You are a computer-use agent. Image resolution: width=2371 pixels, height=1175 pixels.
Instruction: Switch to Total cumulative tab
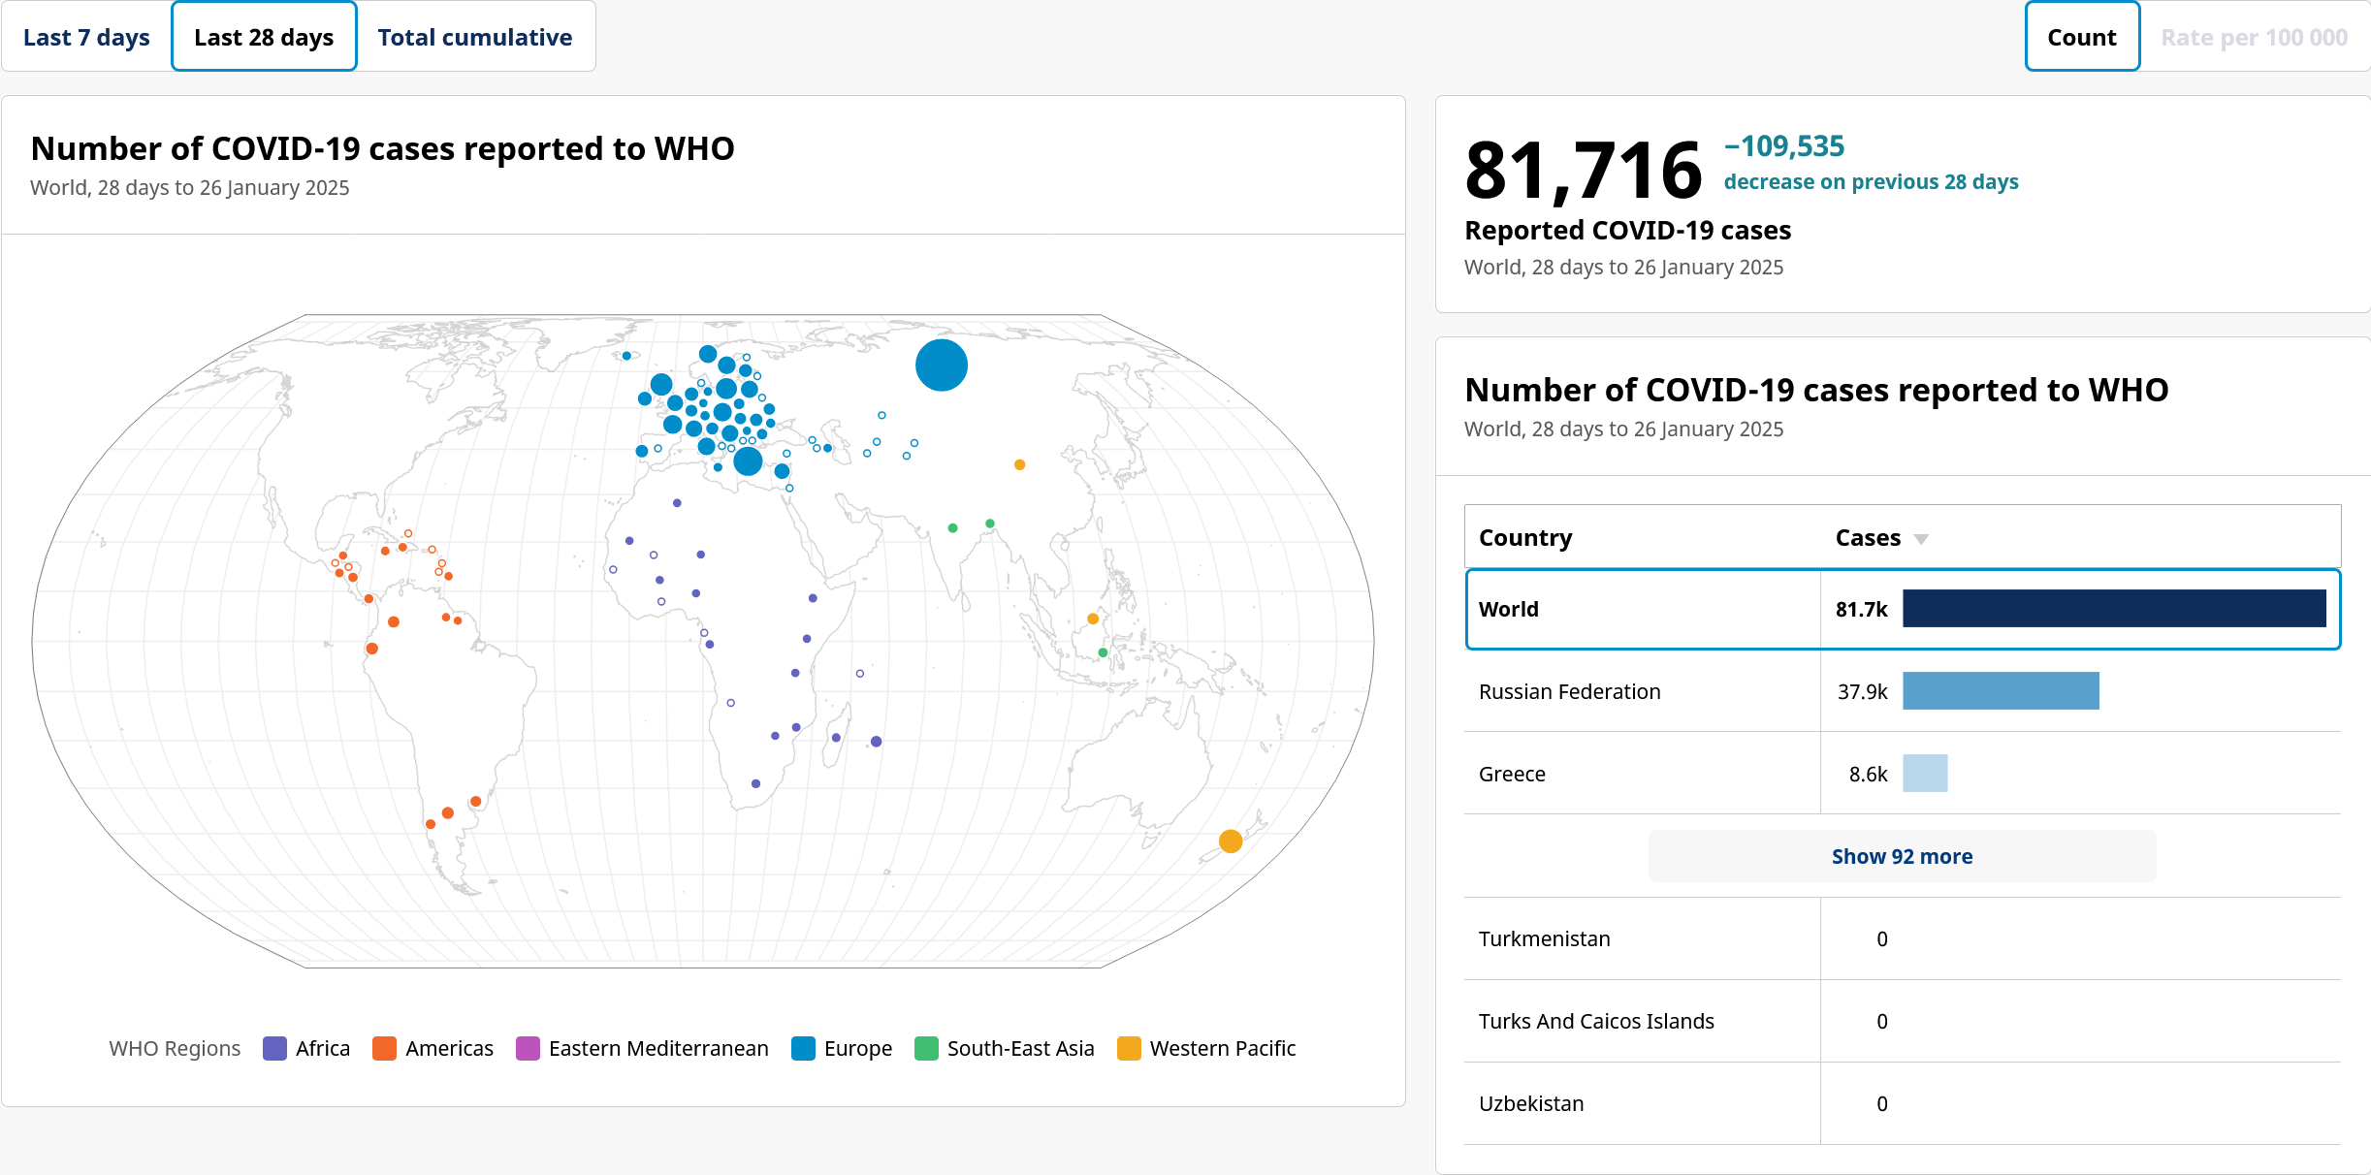(474, 37)
